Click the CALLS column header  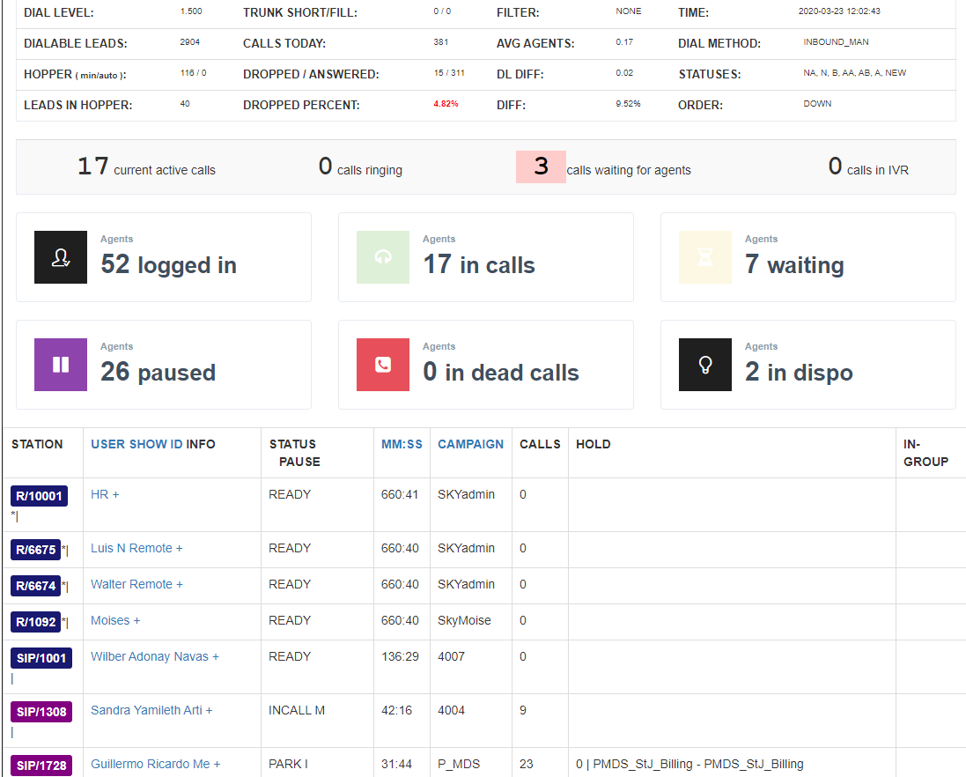pos(541,444)
